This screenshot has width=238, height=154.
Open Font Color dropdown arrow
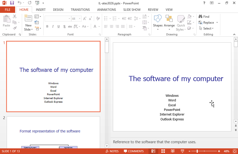coord(99,26)
